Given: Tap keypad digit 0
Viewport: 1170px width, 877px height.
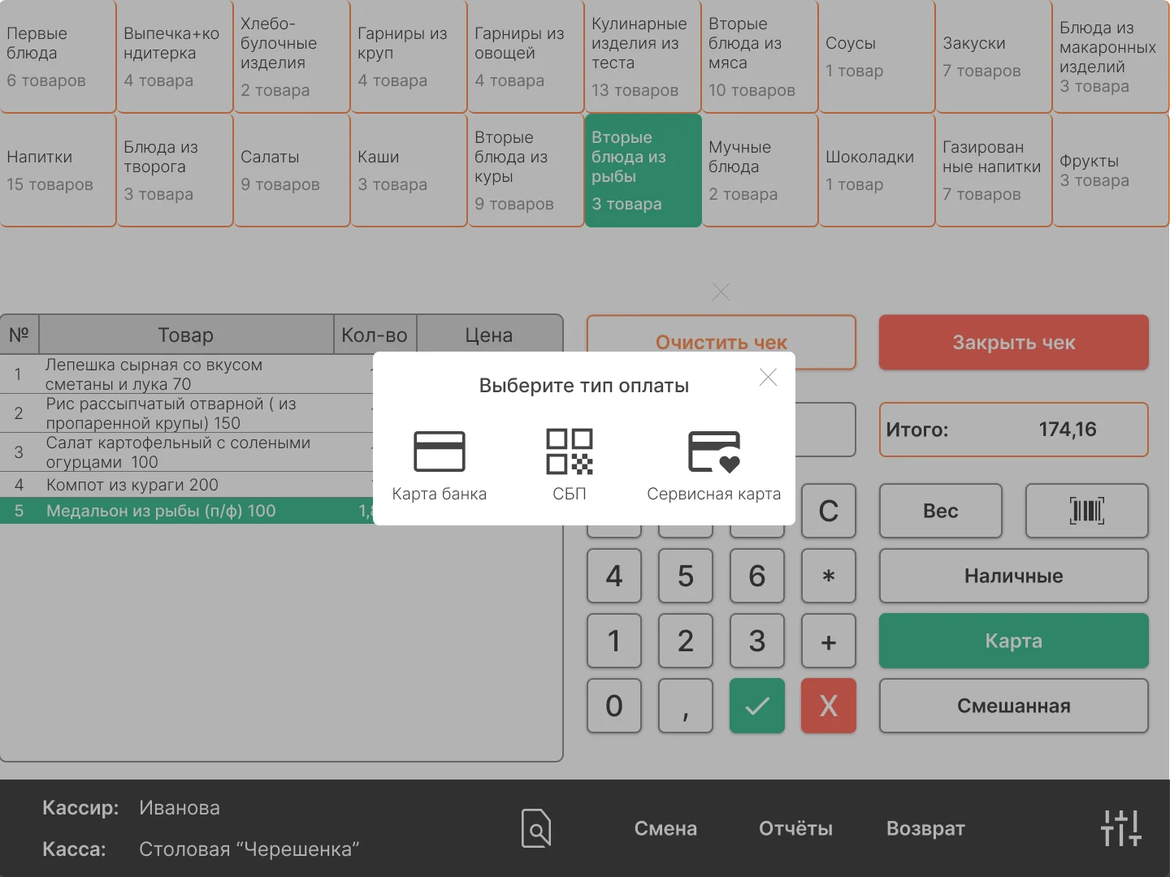Looking at the screenshot, I should [614, 706].
